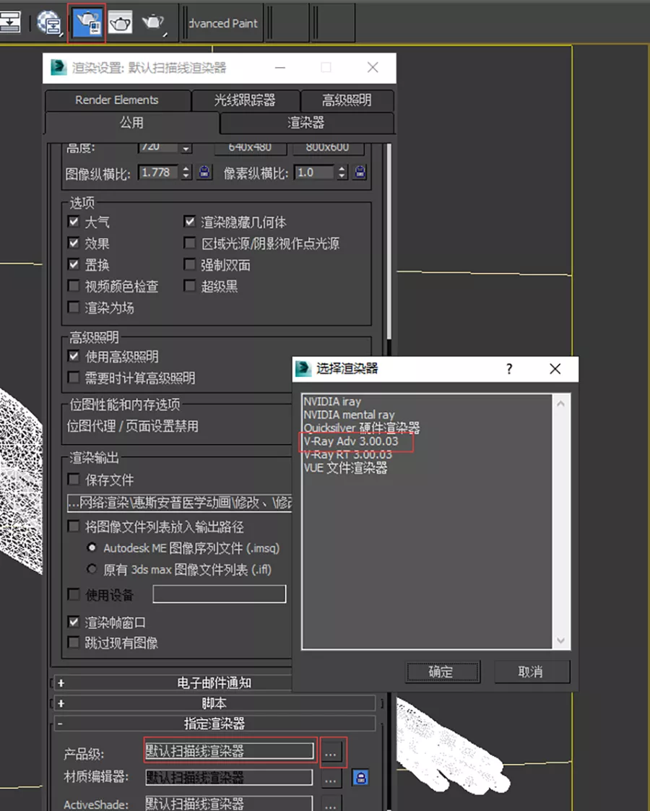
Task: Adjust 像素纵横比 spinner arrows
Action: (342, 172)
